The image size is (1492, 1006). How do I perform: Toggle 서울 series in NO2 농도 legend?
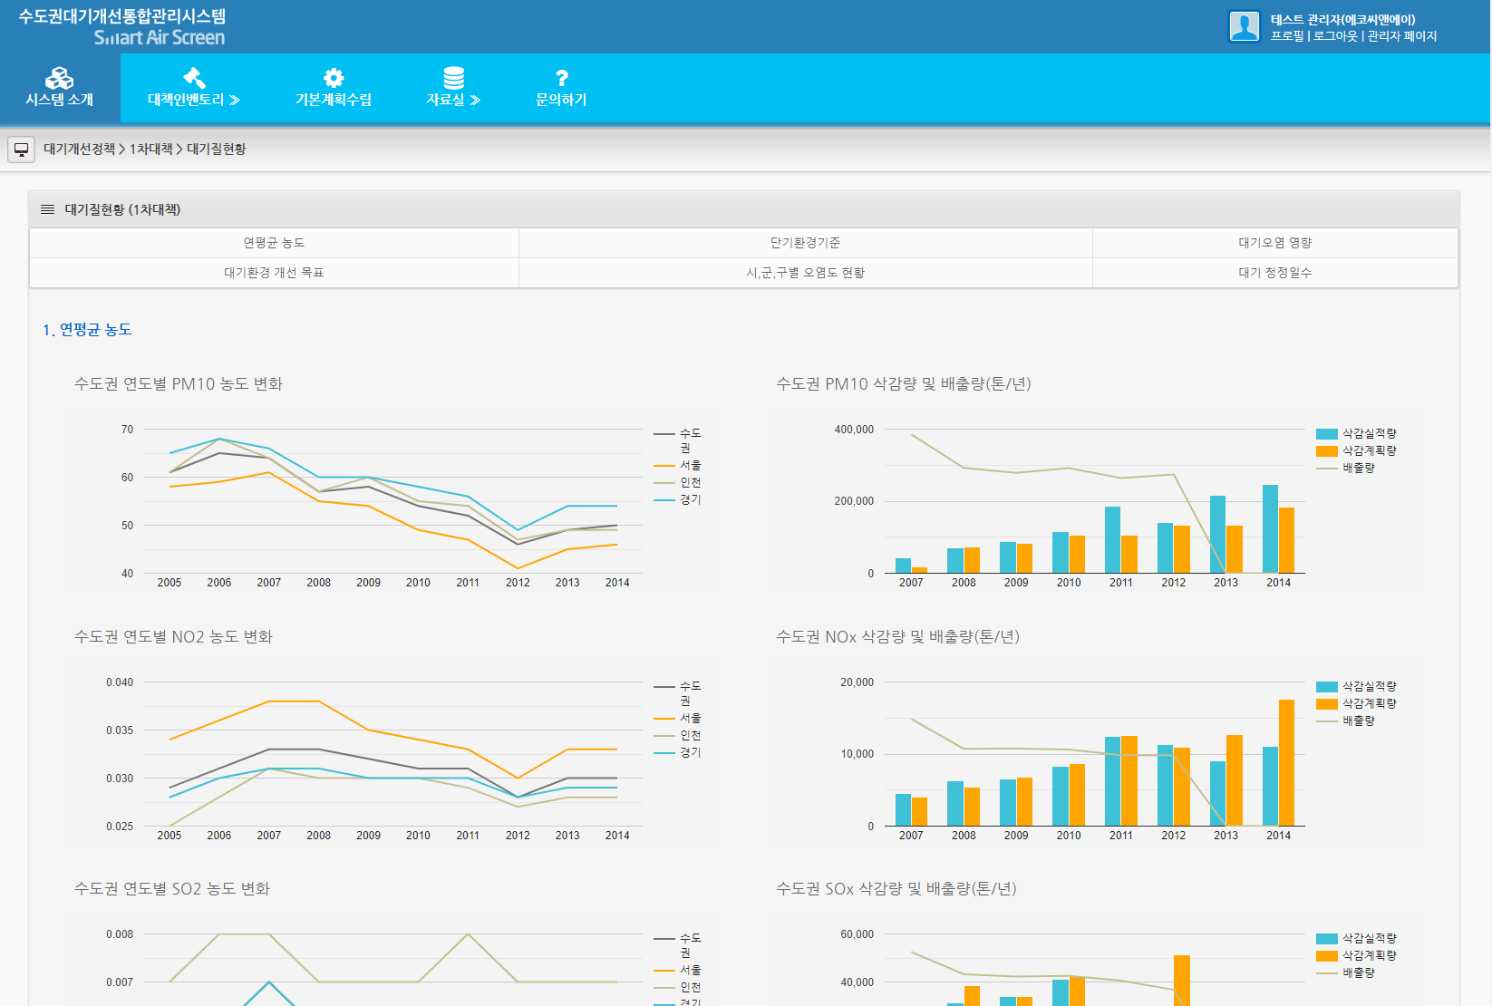tap(678, 718)
